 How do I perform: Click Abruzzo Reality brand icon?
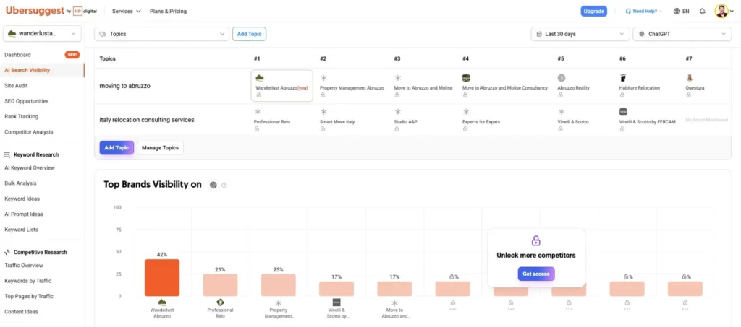(562, 78)
